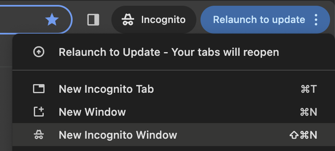Viewport: 335px width, 151px height.
Task: Click the window-plus icon beside New Window
Action: point(39,112)
